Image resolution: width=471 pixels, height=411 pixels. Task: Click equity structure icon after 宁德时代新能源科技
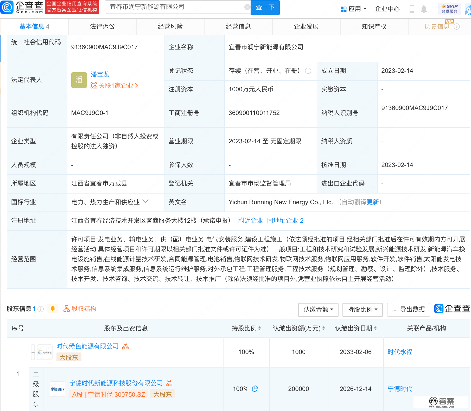(169, 383)
